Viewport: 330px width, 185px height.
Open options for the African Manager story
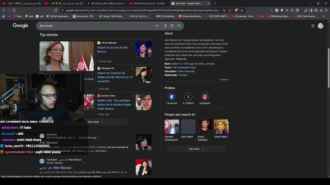pyautogui.click(x=133, y=43)
